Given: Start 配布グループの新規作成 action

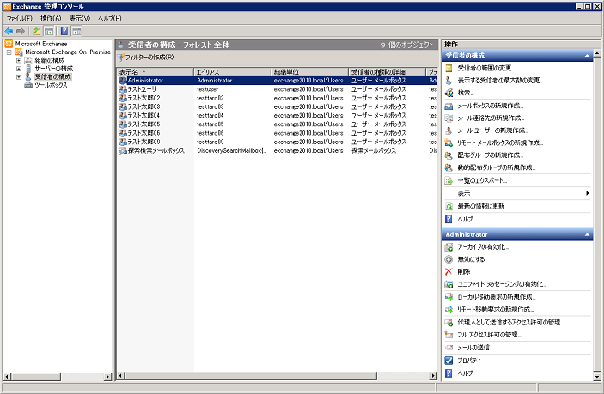Looking at the screenshot, I should click(x=491, y=155).
